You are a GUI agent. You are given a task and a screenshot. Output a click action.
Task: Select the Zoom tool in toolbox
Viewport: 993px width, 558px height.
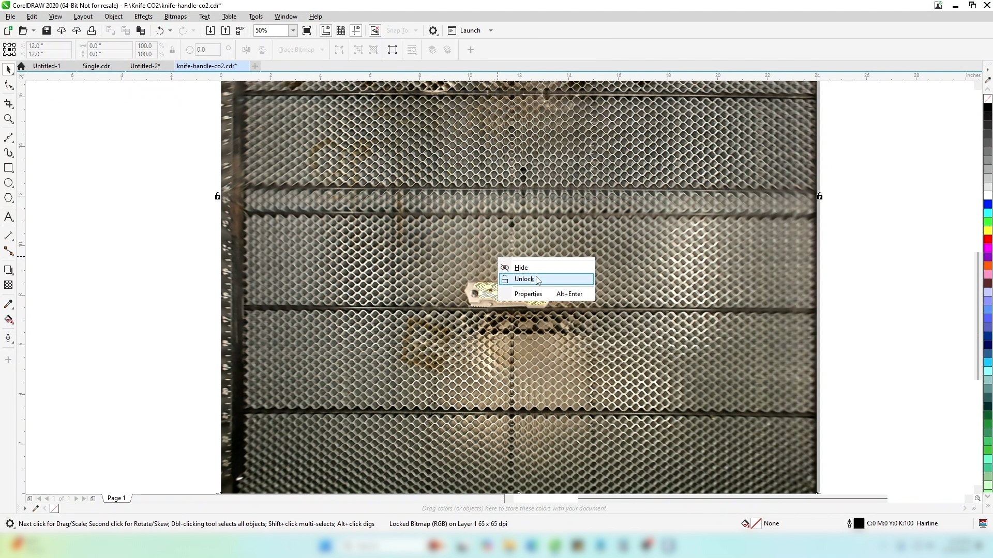8,119
